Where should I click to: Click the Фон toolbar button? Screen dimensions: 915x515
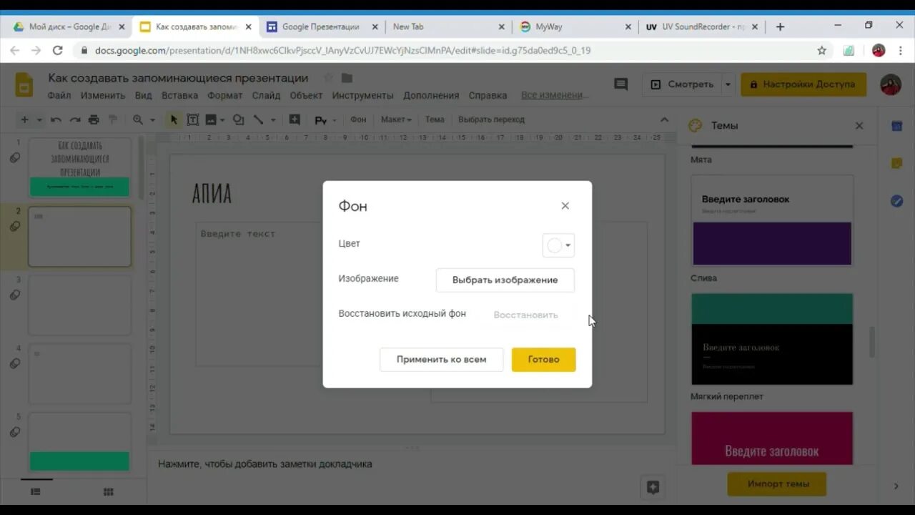point(358,119)
